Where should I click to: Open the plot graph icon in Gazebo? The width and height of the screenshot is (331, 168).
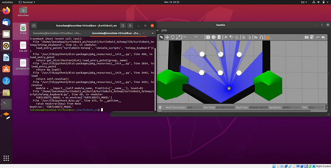click(x=317, y=37)
